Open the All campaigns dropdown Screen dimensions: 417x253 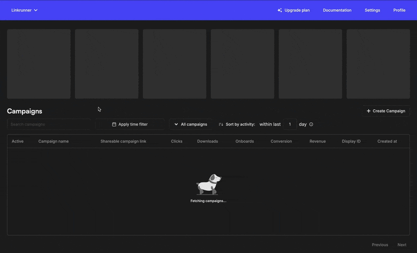[191, 125]
